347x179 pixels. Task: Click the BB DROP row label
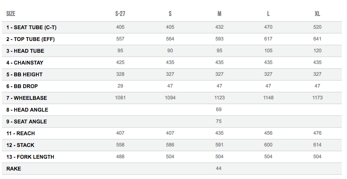[22, 86]
